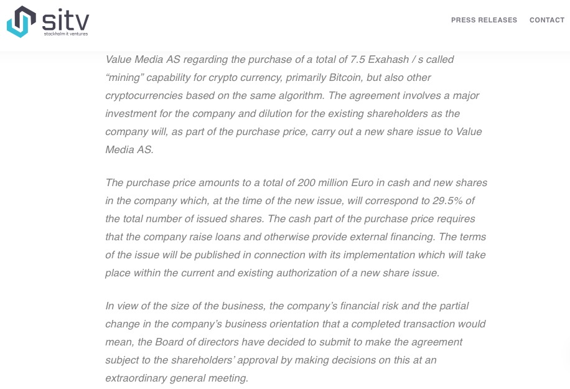This screenshot has height=389, width=570.
Task: Click the "stockholm it ventures" tagline
Action: pyautogui.click(x=66, y=34)
